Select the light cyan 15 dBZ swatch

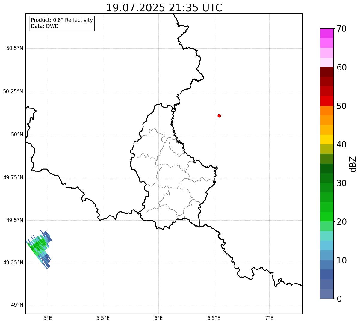(x=327, y=236)
